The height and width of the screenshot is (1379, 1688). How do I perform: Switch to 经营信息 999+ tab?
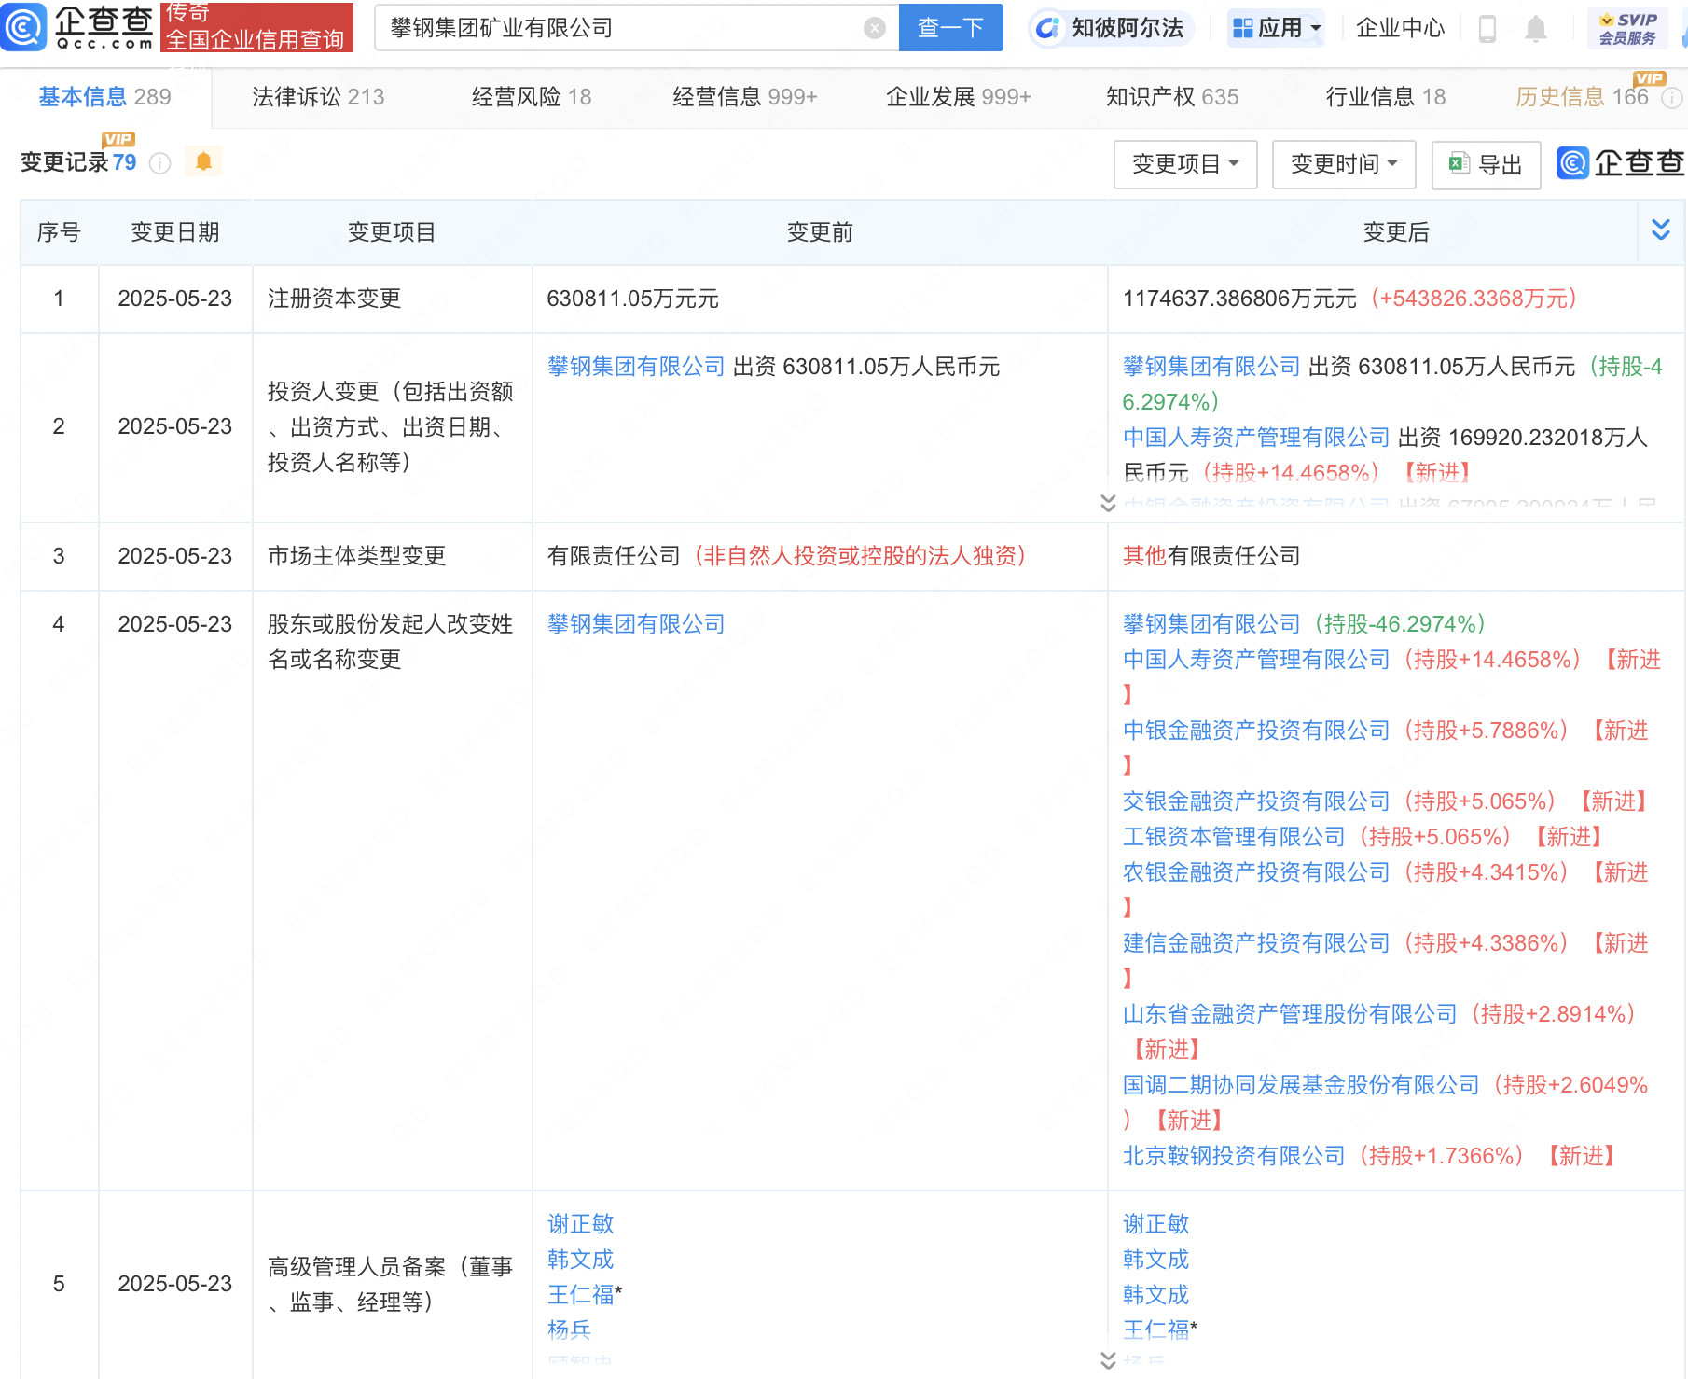[x=745, y=97]
